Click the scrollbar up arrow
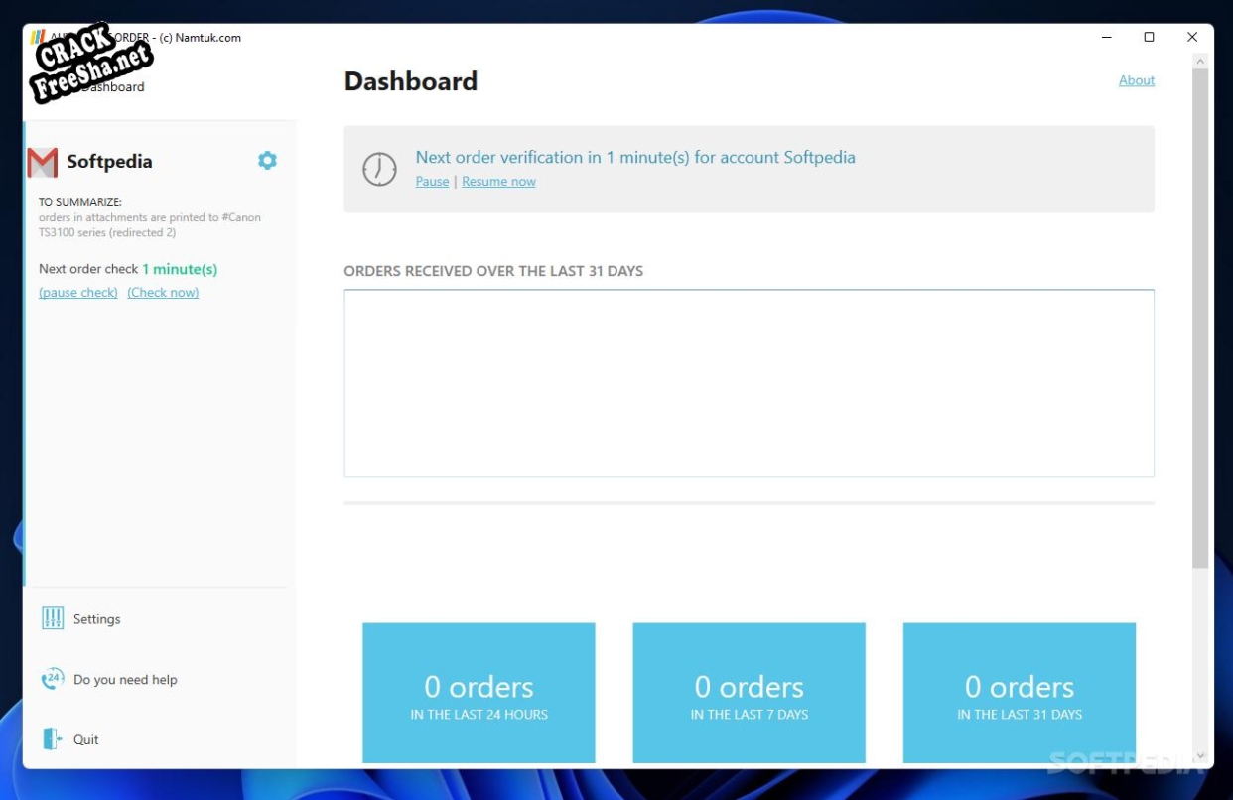 (x=1200, y=62)
